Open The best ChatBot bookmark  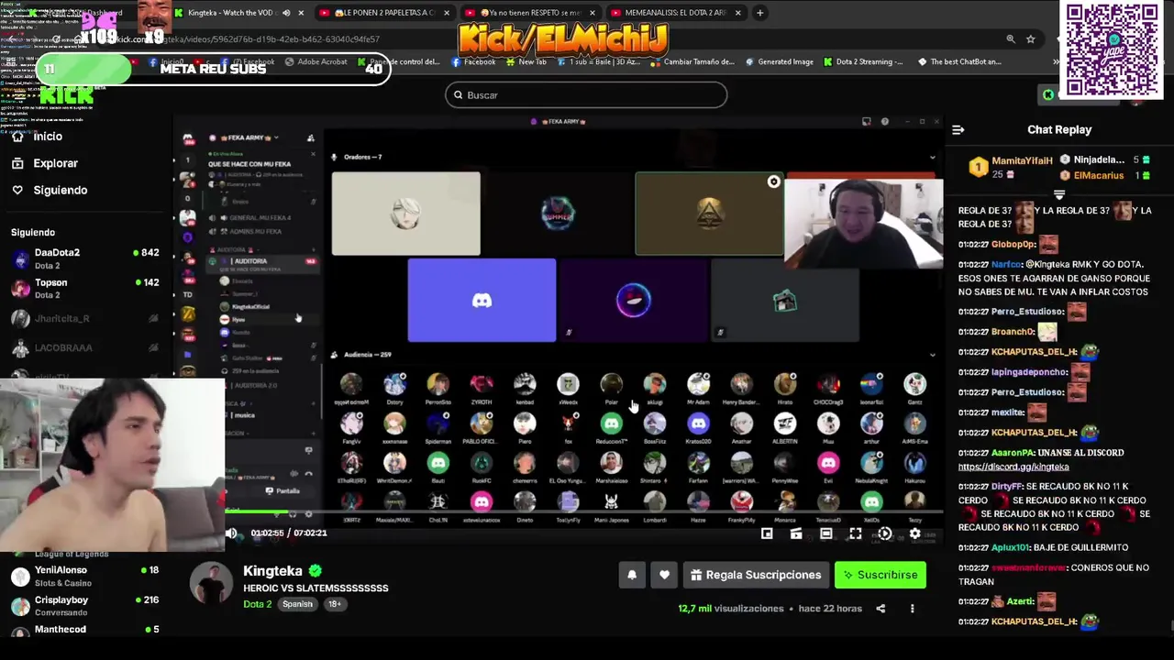coord(959,61)
